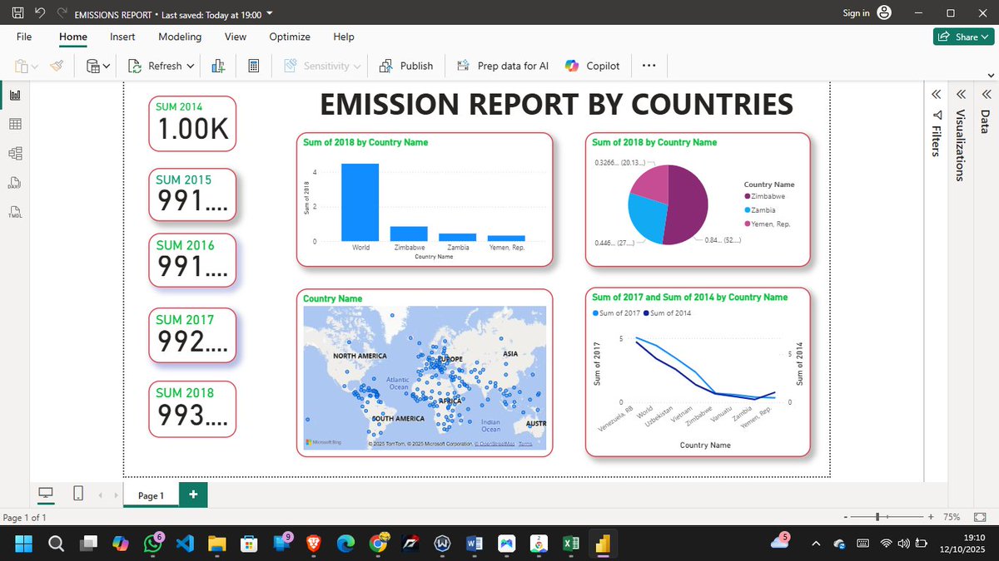Image resolution: width=999 pixels, height=561 pixels.
Task: Switch to the Optimize tab
Action: click(x=290, y=37)
